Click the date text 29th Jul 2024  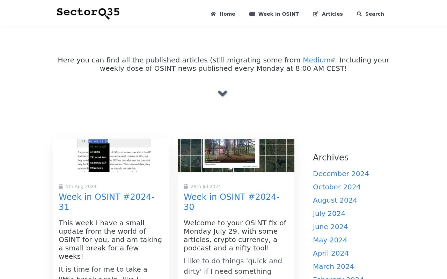tap(206, 187)
